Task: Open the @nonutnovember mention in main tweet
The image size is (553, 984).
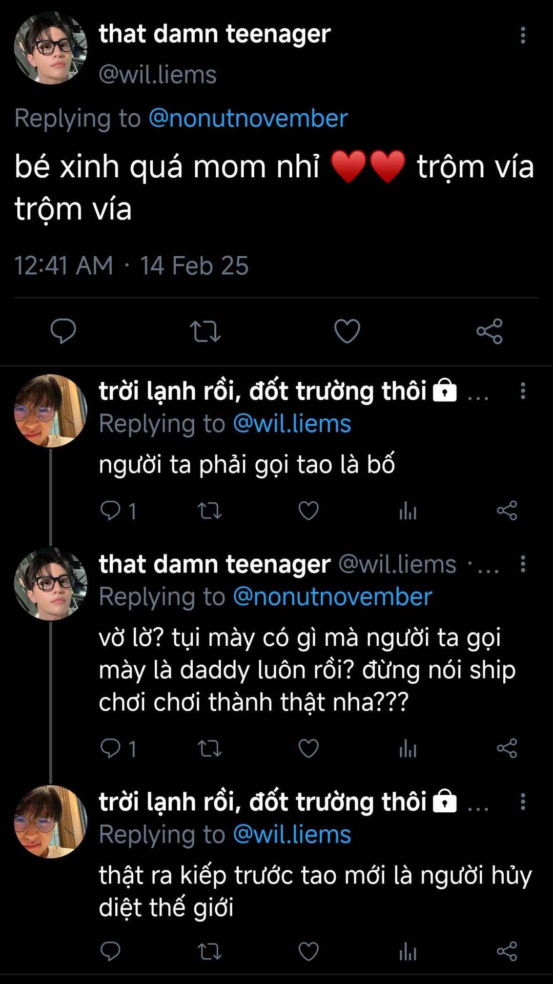Action: (248, 118)
